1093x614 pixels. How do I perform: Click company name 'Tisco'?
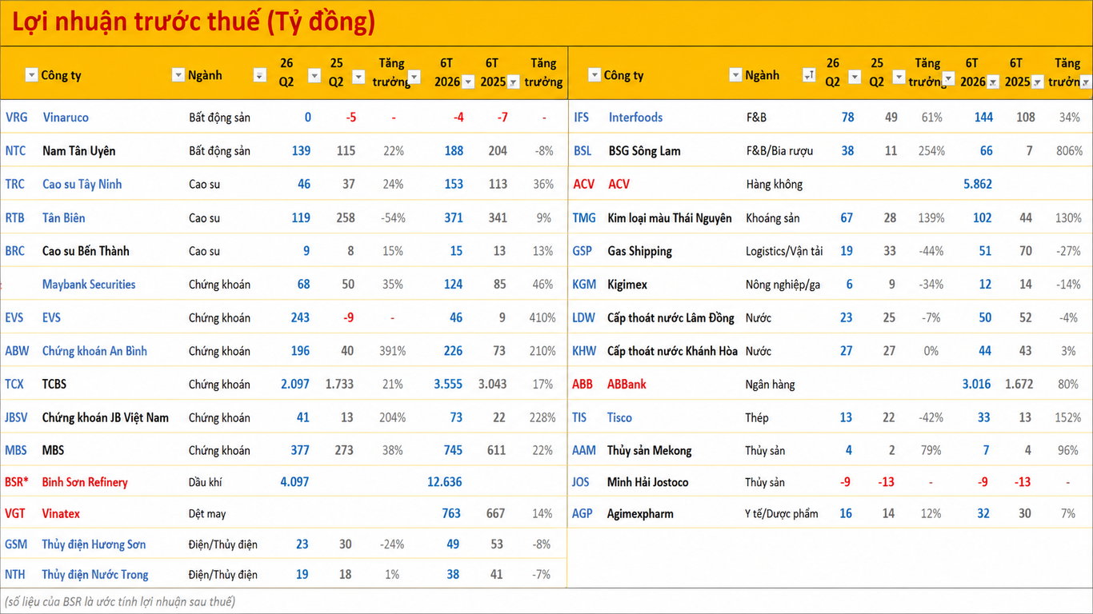[619, 417]
